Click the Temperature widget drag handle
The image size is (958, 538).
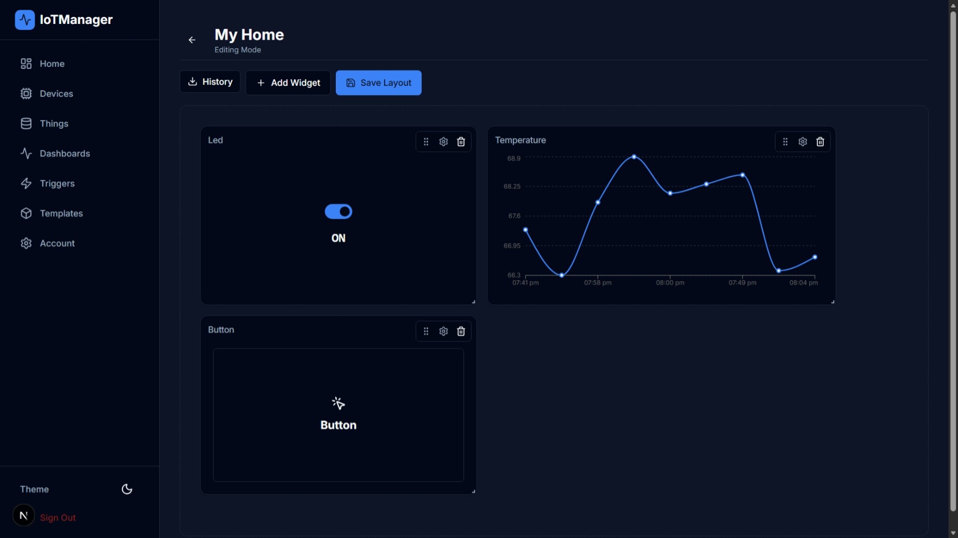[x=785, y=141]
